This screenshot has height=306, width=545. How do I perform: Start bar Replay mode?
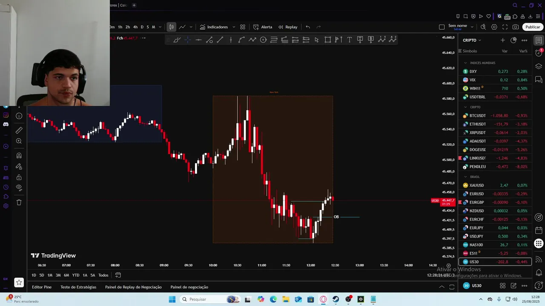point(288,27)
